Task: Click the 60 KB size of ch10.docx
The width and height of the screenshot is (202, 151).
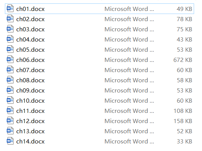Action: pyautogui.click(x=184, y=101)
